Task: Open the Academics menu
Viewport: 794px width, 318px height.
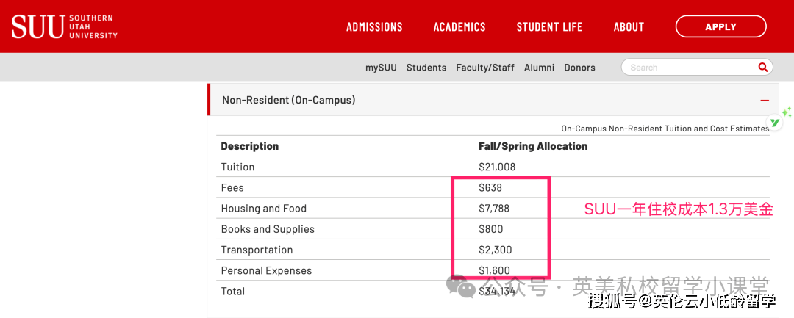Action: coord(459,26)
